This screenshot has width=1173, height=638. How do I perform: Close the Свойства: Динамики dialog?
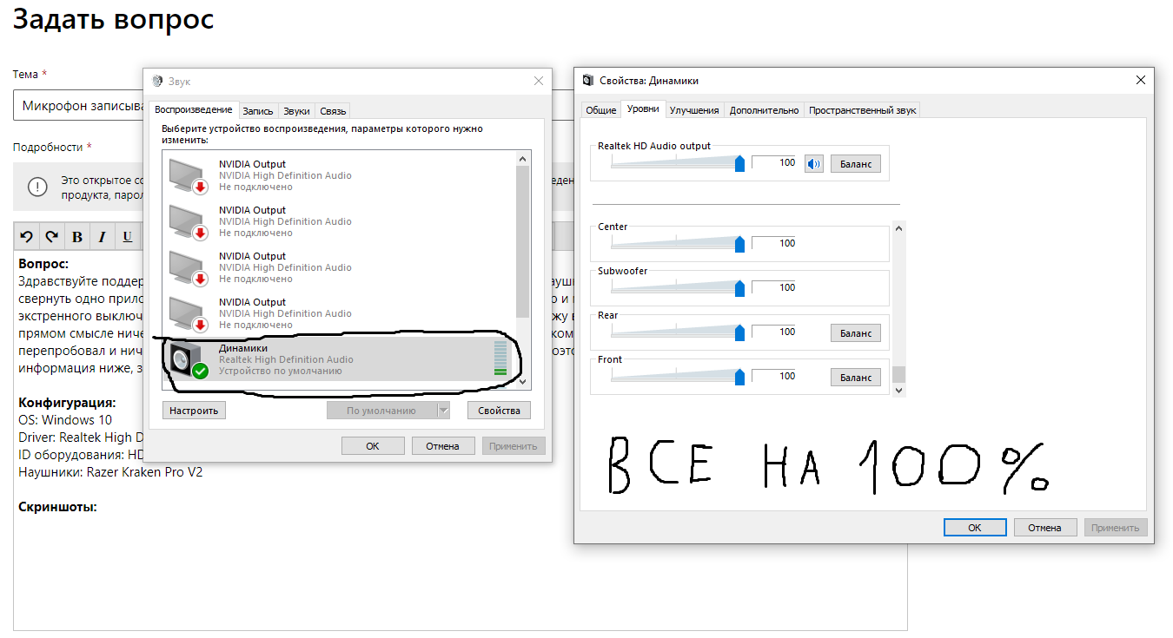1141,80
